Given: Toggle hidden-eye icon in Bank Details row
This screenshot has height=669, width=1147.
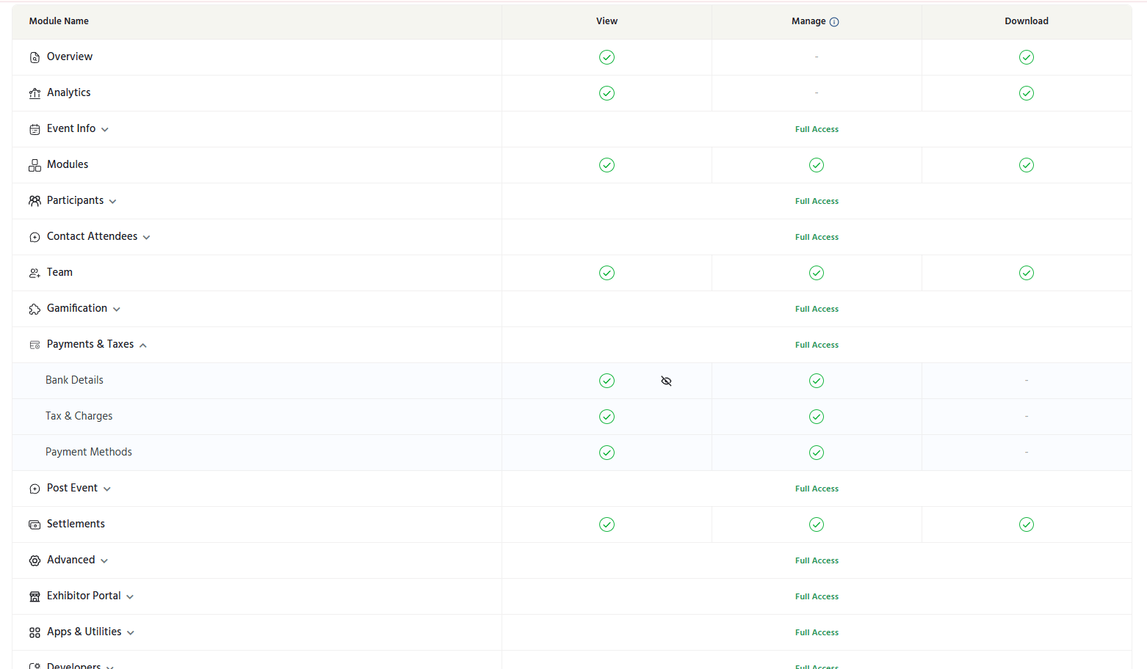Looking at the screenshot, I should pos(666,381).
